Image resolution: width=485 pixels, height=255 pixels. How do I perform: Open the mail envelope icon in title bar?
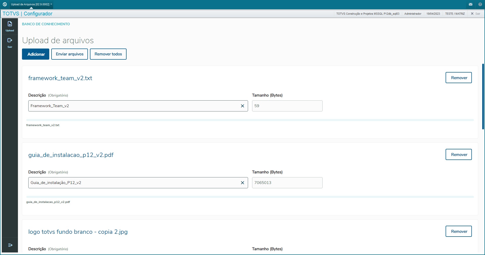click(x=471, y=4)
